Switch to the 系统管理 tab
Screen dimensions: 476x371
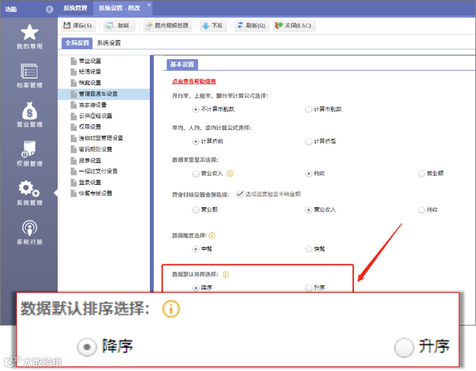[x=75, y=8]
